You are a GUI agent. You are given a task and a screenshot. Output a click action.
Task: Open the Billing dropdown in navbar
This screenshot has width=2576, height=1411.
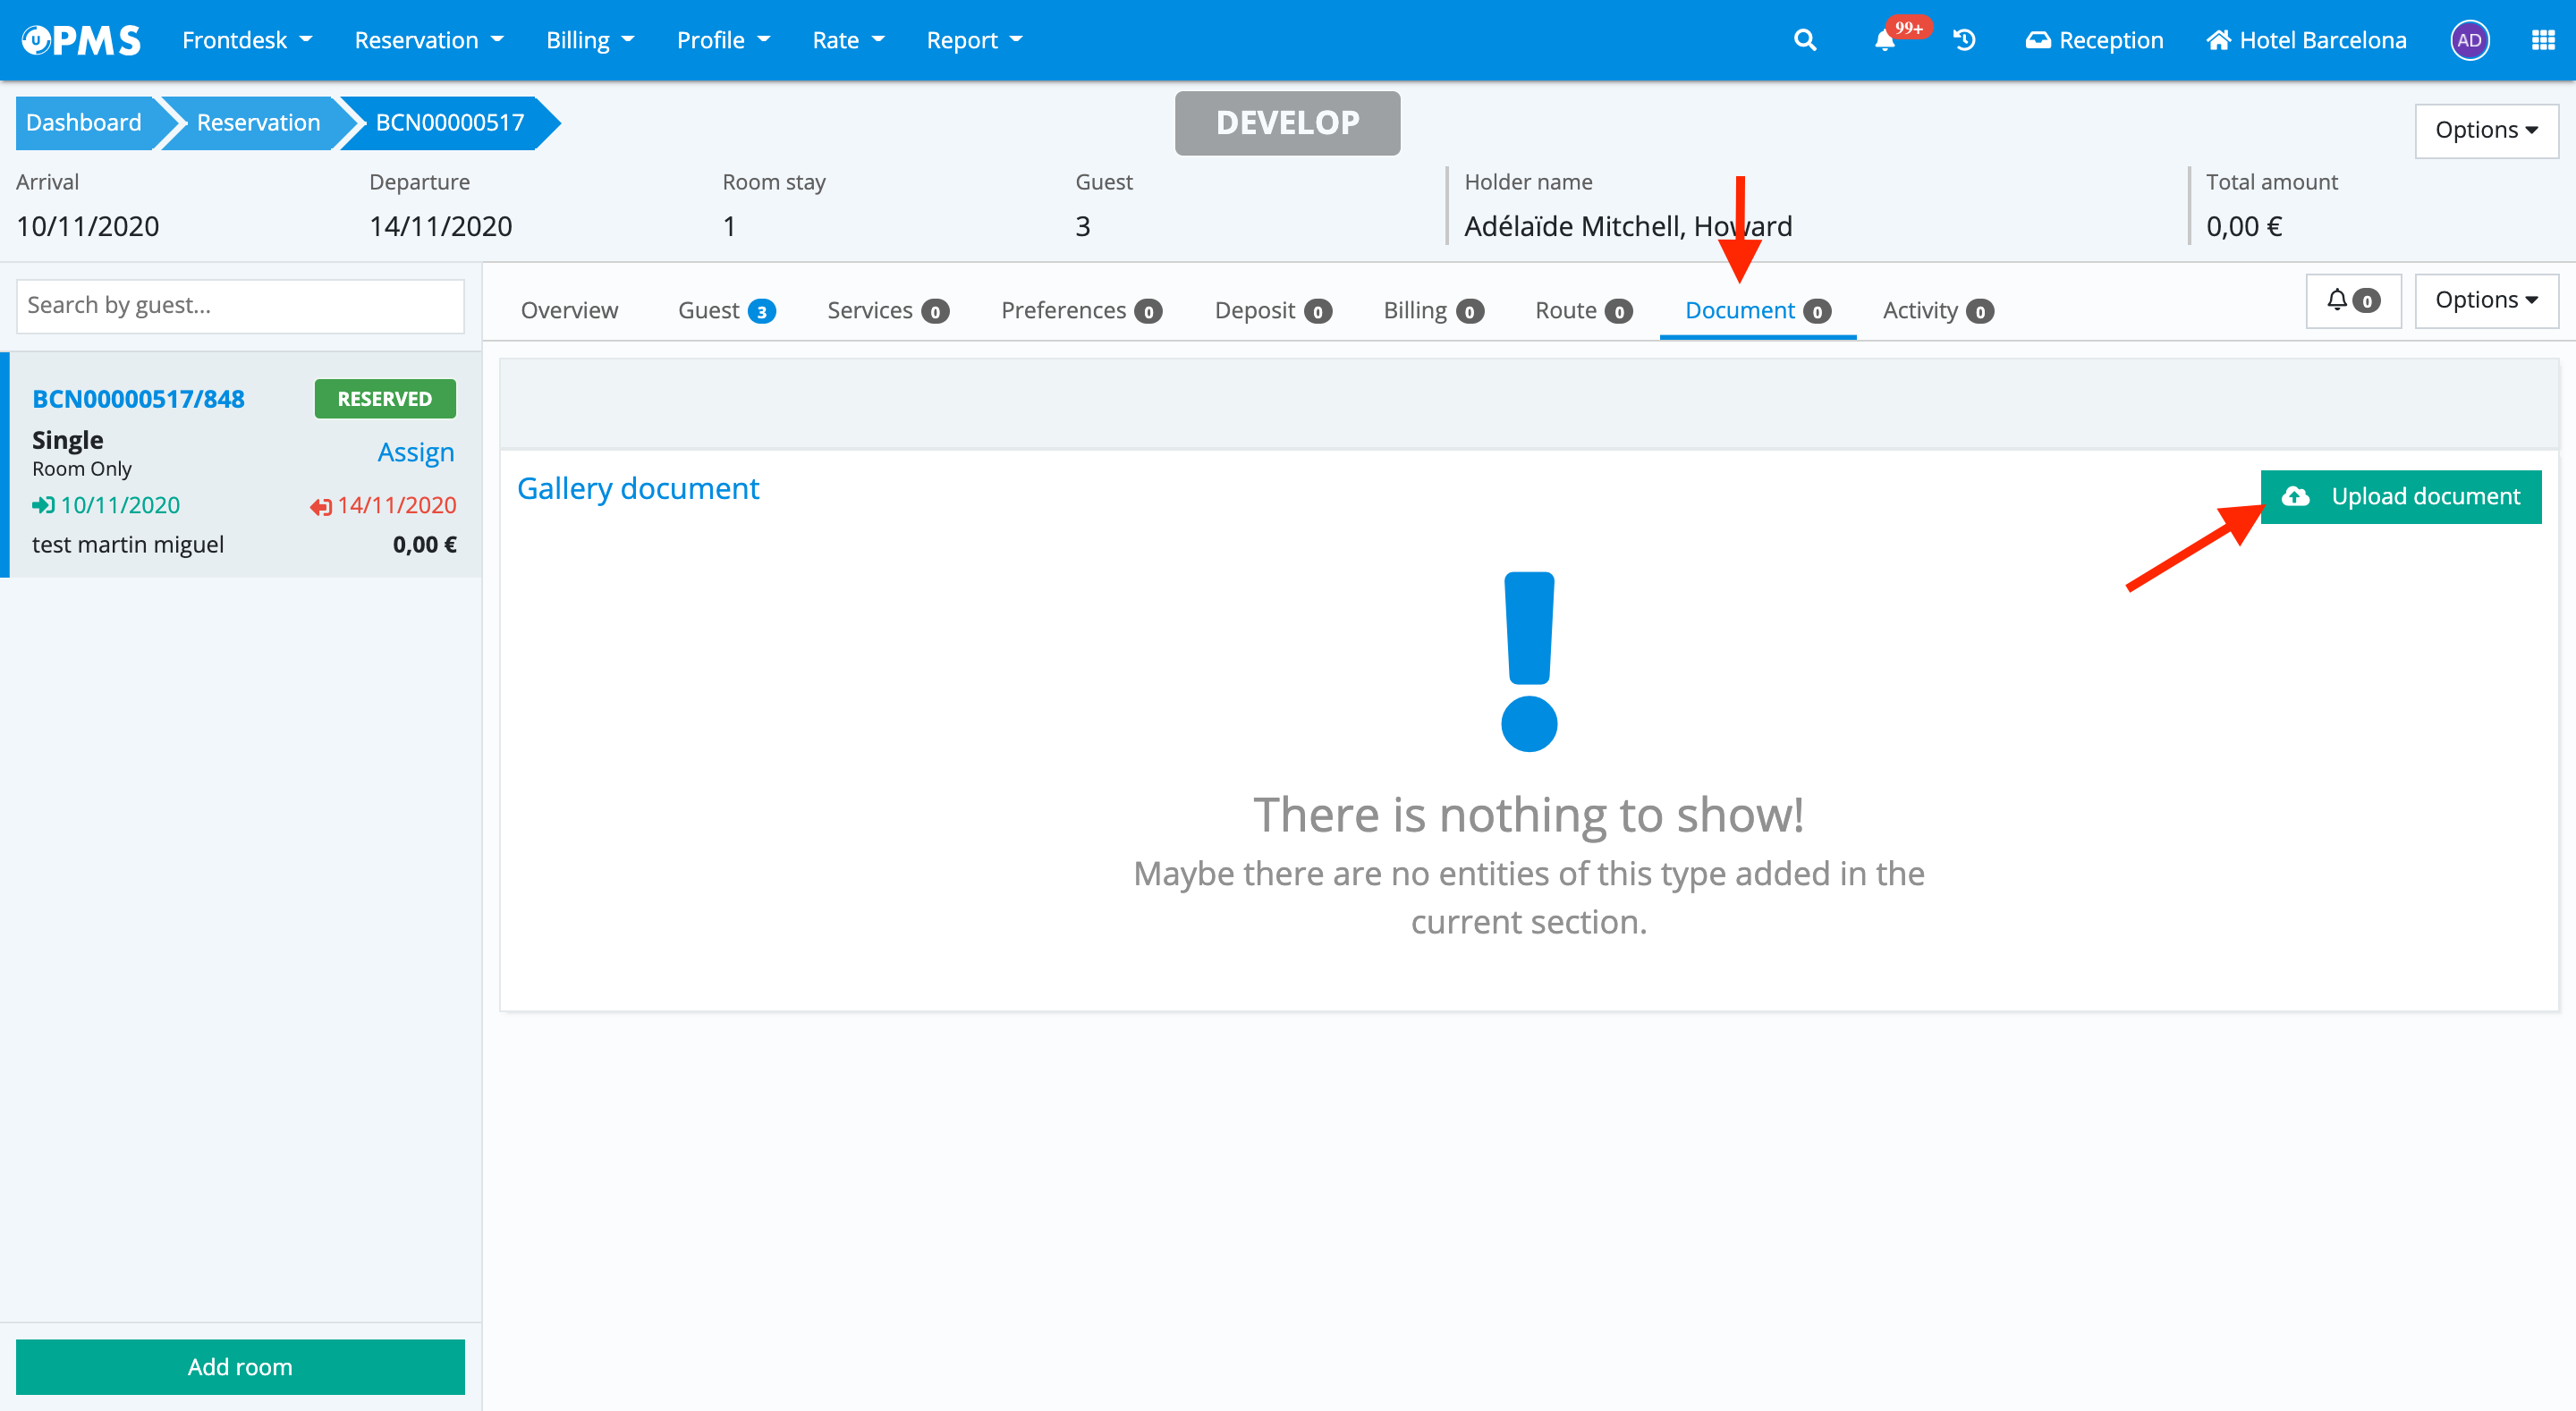[590, 40]
